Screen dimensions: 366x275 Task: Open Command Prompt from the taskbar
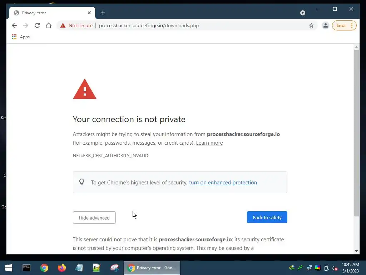(x=26, y=268)
